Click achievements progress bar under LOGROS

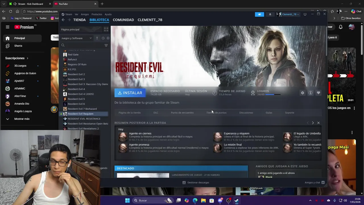(x=273, y=95)
